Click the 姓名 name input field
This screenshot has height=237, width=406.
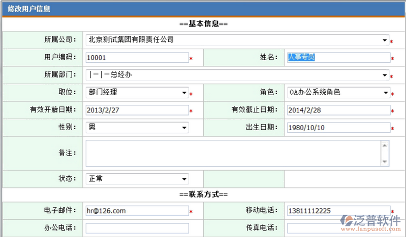tap(338, 58)
